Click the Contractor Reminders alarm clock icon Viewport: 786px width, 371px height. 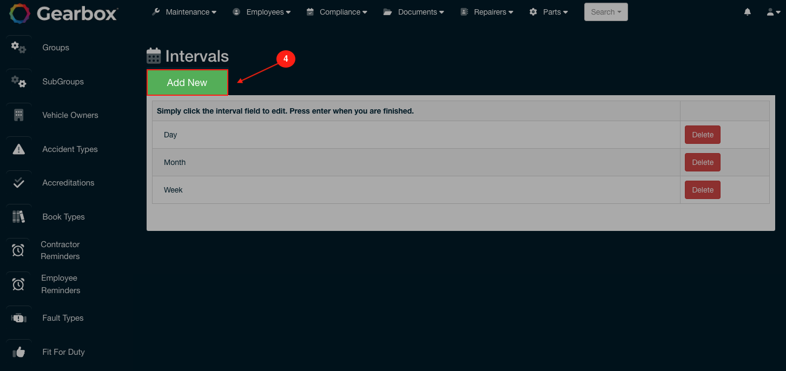(x=18, y=250)
